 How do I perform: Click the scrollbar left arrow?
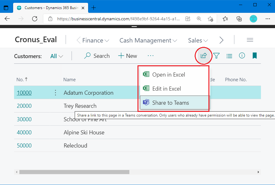pyautogui.click(x=17, y=172)
